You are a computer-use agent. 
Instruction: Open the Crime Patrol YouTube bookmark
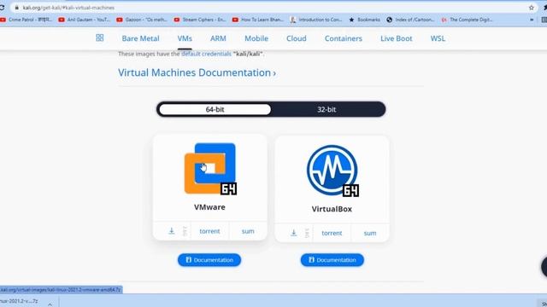pos(26,20)
